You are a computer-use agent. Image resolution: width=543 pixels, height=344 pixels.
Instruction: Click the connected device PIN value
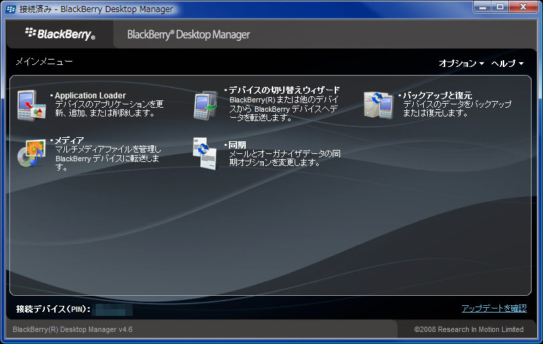pyautogui.click(x=112, y=309)
